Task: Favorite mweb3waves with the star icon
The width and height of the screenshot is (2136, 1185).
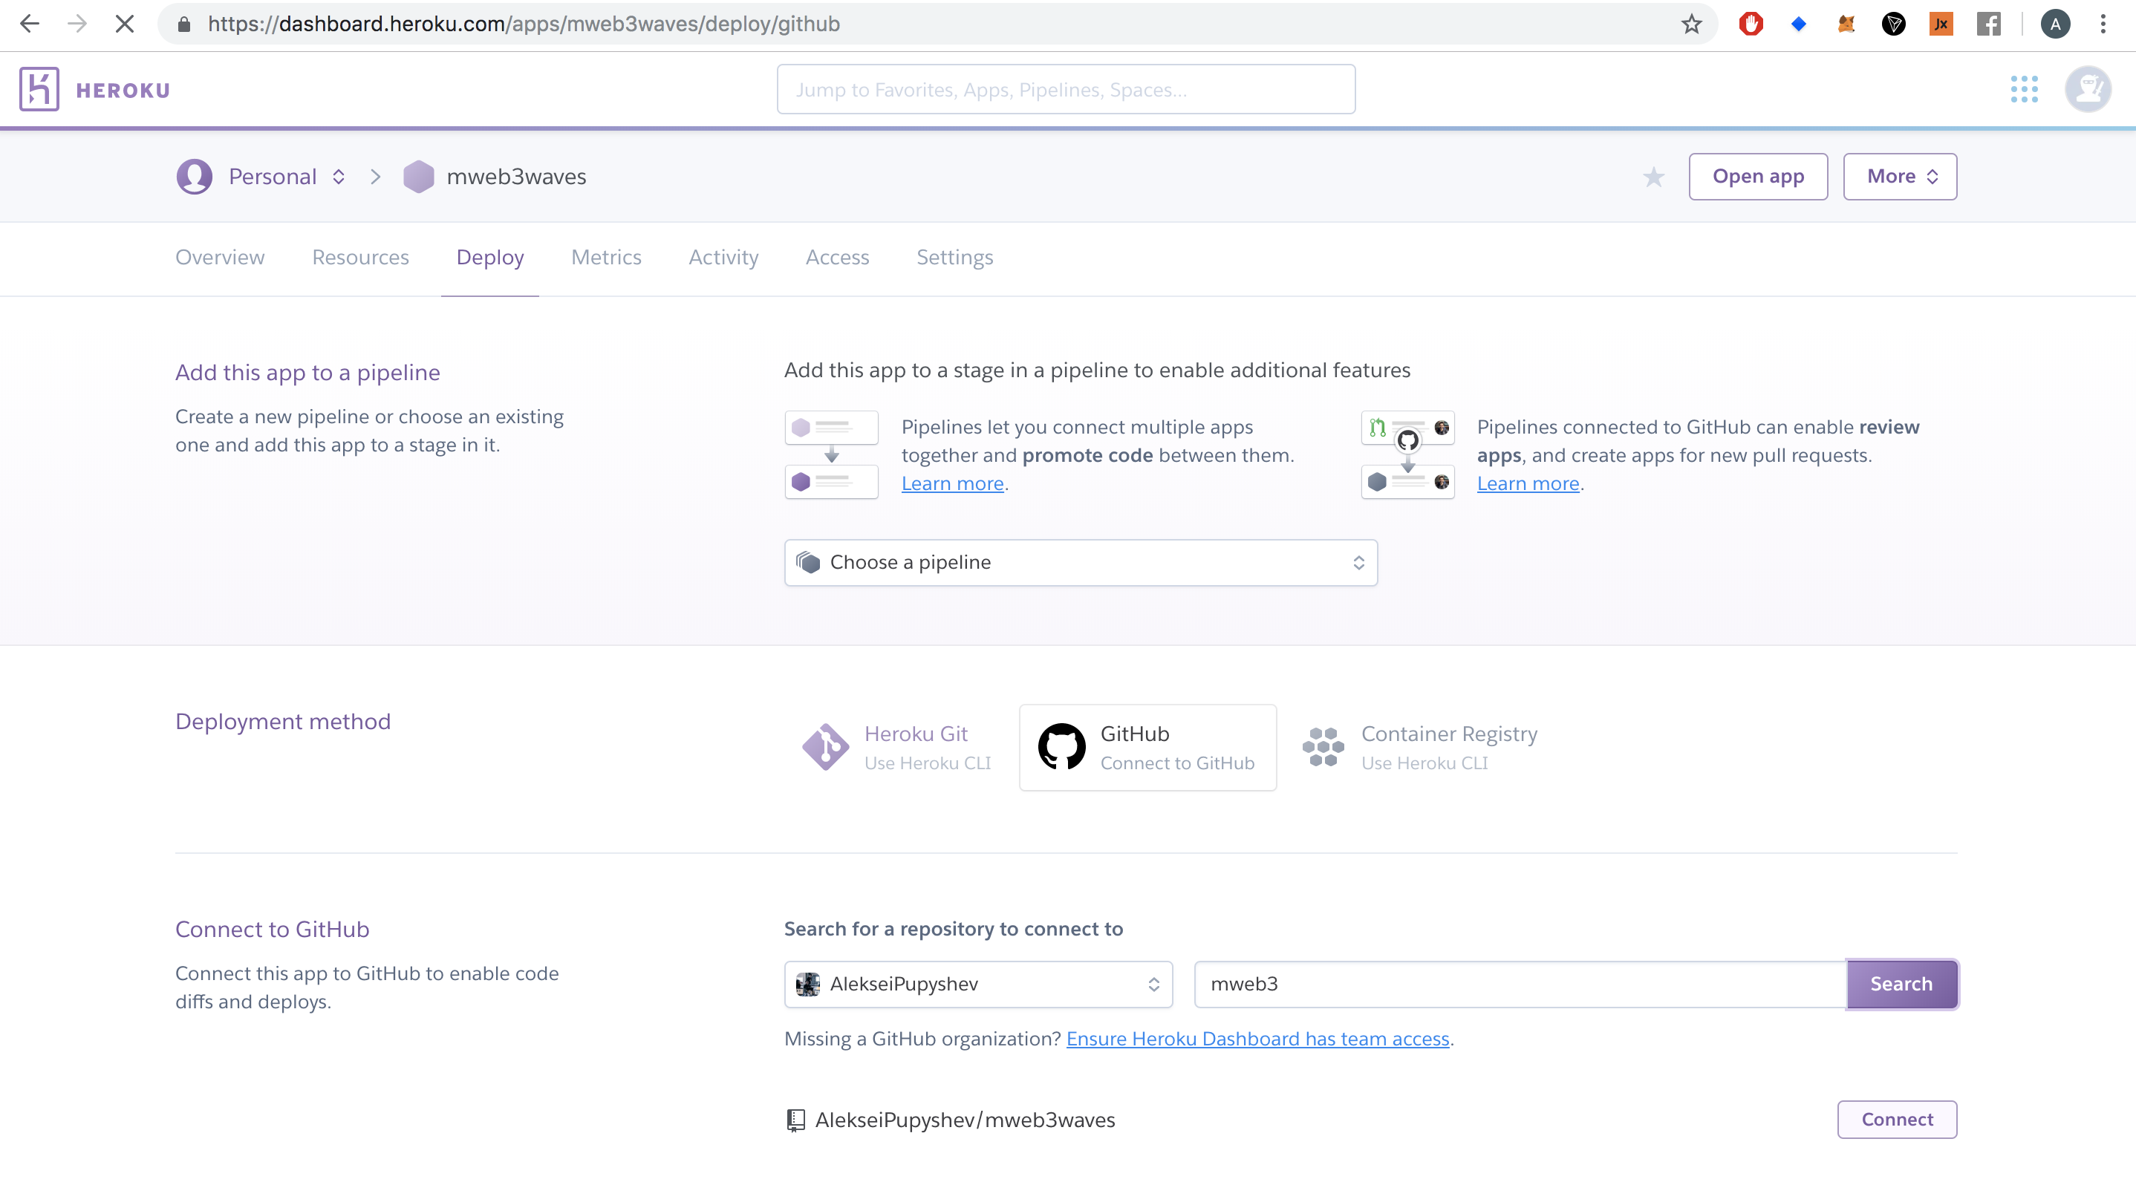Action: 1653,177
